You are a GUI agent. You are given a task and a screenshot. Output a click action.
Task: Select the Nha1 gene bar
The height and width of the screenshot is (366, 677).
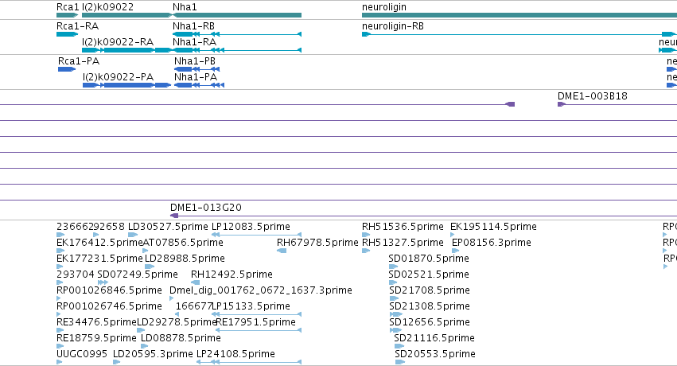[237, 15]
